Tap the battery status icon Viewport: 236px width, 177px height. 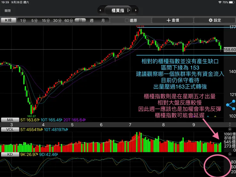pos(232,2)
